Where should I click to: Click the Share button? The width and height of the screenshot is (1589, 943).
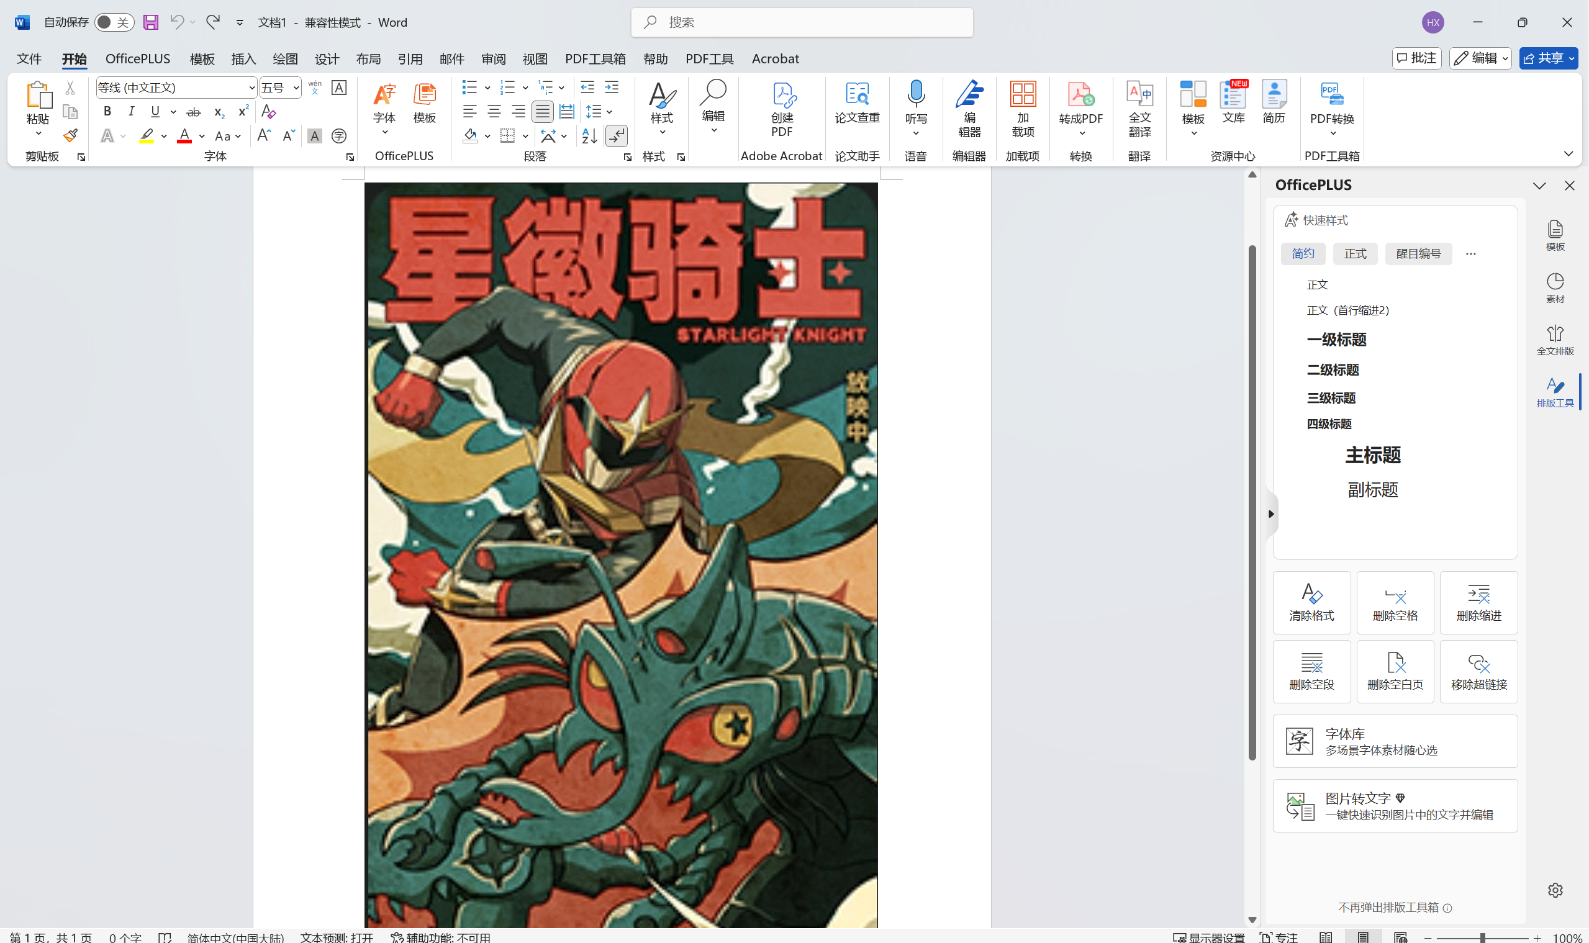coord(1548,58)
